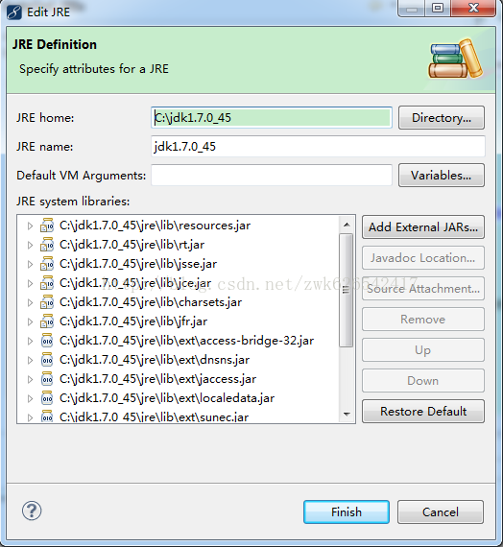Select the sunec.jar library path row
Screen dimensions: 503x547
pyautogui.click(x=155, y=416)
